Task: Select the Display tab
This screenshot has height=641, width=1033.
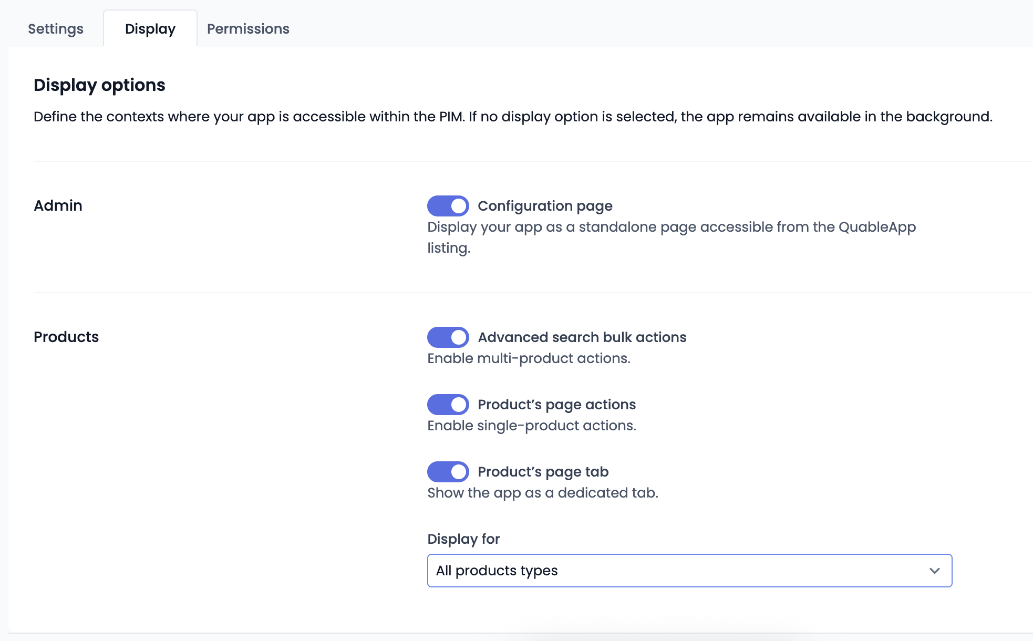Action: 150,29
